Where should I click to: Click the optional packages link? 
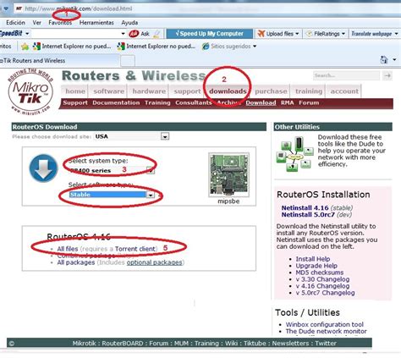[x=154, y=262]
